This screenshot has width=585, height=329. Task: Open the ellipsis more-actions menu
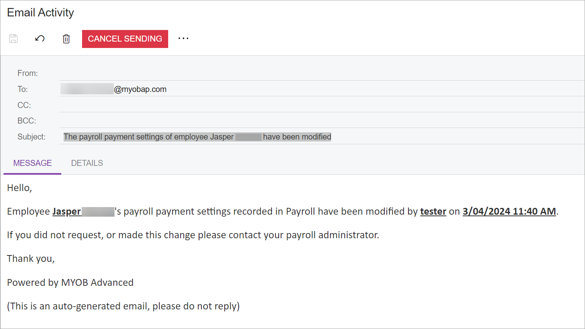coord(183,38)
